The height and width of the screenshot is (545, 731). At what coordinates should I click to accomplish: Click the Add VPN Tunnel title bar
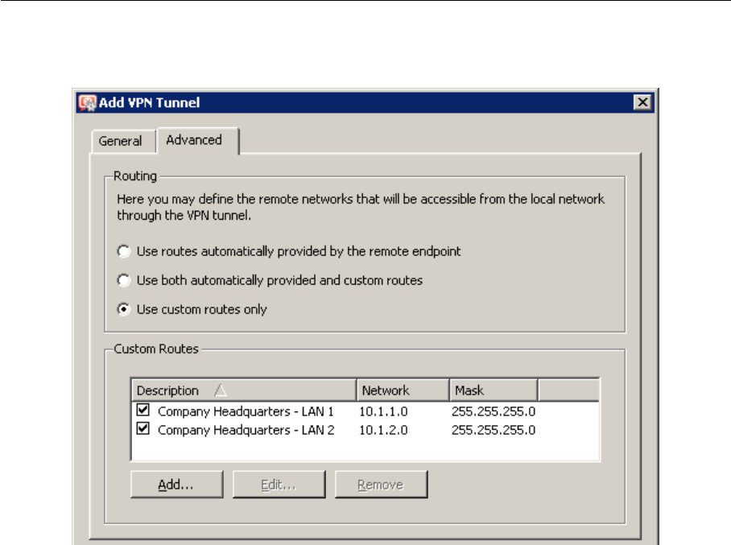coord(362,102)
